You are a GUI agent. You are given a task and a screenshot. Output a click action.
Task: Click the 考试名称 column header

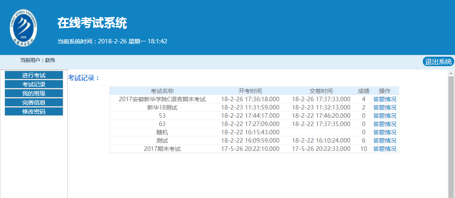point(162,91)
